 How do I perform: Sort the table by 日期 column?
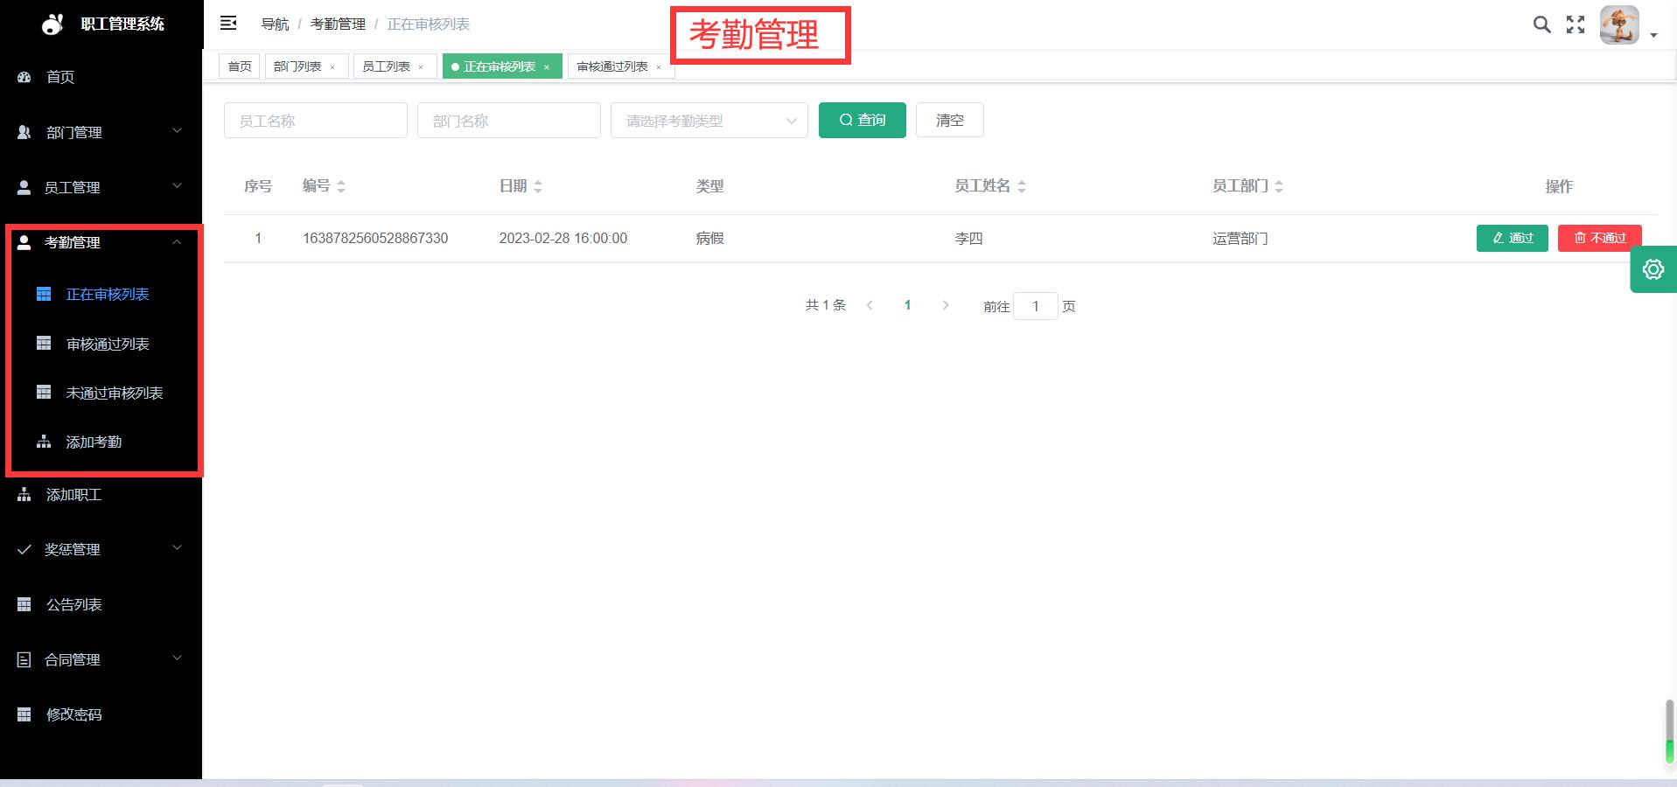tap(538, 186)
